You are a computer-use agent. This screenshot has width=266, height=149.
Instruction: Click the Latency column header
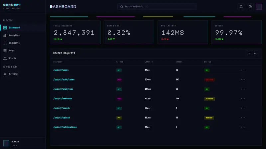click(x=149, y=62)
